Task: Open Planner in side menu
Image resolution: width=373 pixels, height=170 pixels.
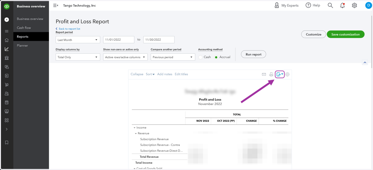Action: point(22,45)
